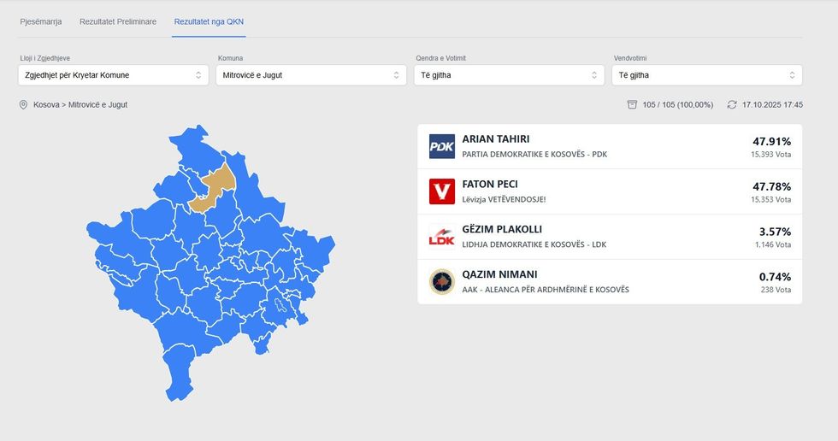Click the Mitrovicë e Jugut breadcrumb
The height and width of the screenshot is (441, 838).
97,105
